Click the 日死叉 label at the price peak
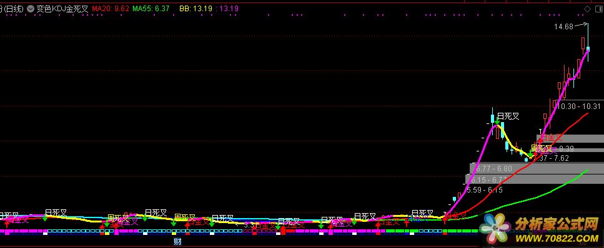The height and width of the screenshot is (248, 604). coord(508,117)
